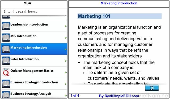Screen dimensions: 170x99
Task: Click the Business Strategy Introduction book icon
Action: tap(6, 84)
